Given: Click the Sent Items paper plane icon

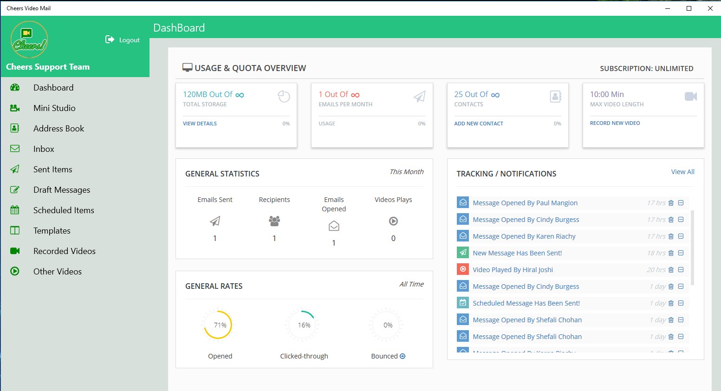Looking at the screenshot, I should [15, 169].
